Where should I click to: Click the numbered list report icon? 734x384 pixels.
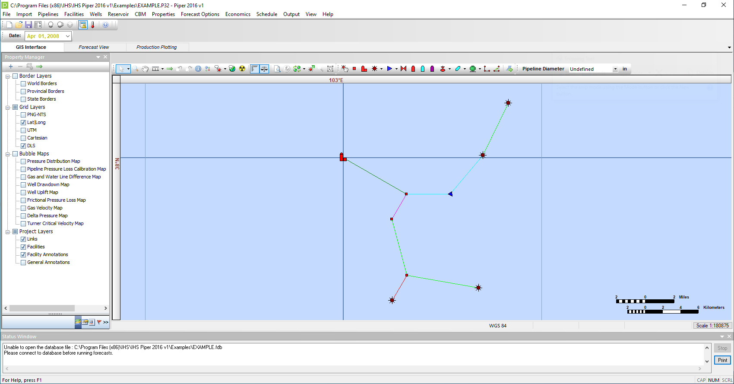coord(38,25)
